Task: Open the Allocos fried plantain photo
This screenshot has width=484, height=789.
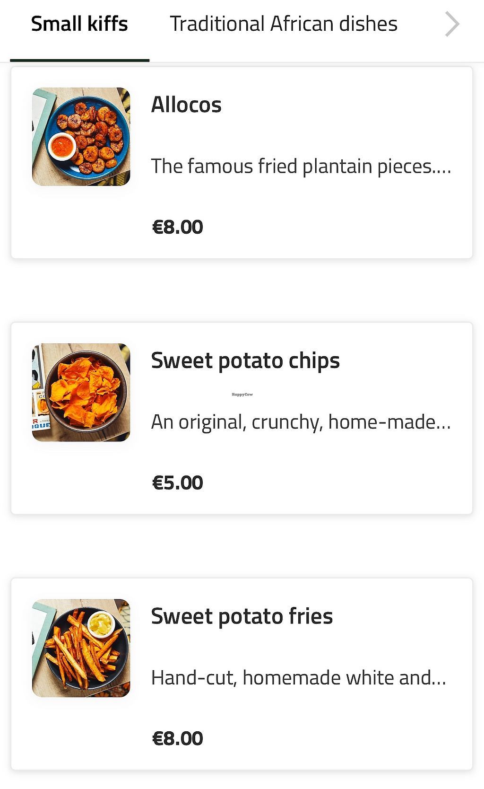Action: click(81, 137)
